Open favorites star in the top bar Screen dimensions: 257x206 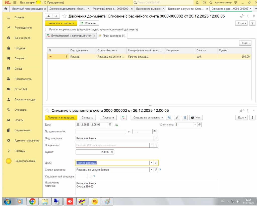click(211, 3)
